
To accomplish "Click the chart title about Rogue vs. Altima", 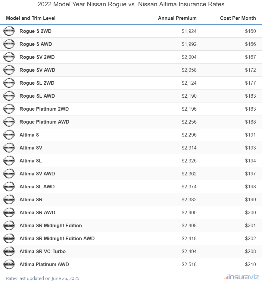I will (131, 4).
